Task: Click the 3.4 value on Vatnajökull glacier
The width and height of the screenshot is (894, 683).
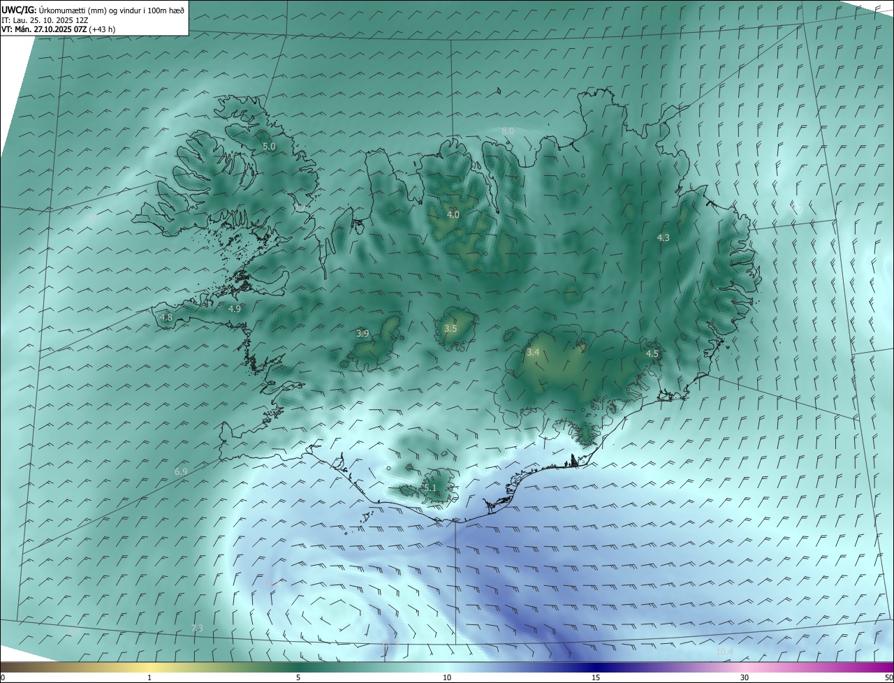Action: [x=533, y=353]
